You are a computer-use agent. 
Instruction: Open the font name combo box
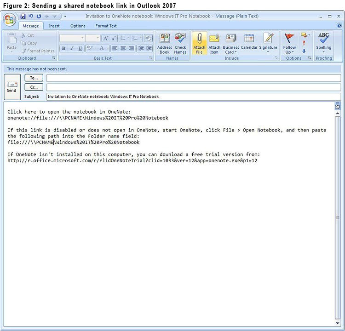72,38
